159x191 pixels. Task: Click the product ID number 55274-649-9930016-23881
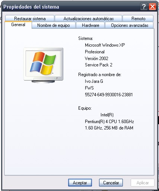(x=109, y=95)
